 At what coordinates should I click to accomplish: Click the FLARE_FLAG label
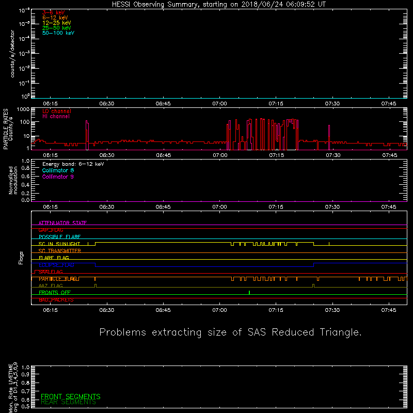click(54, 258)
